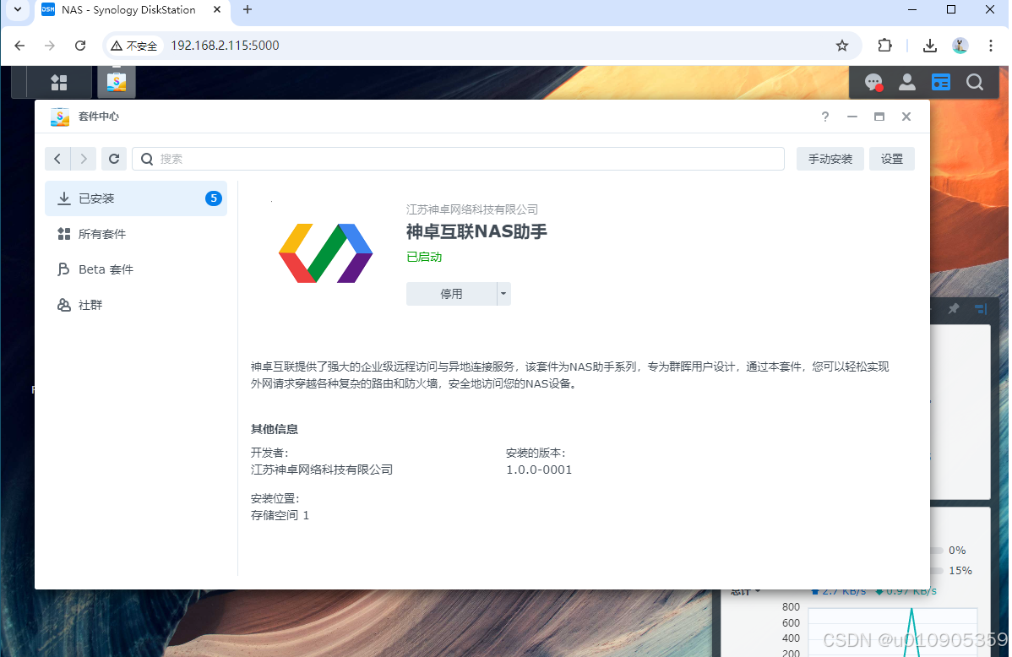Click the Package Center title bar icon
Screen dimensions: 1012x657
[x=59, y=117]
